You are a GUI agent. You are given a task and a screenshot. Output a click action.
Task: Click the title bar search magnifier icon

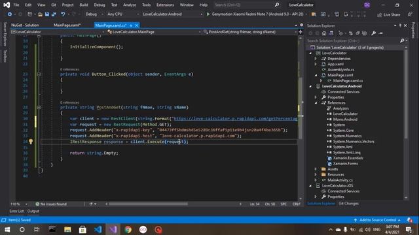click(x=277, y=5)
